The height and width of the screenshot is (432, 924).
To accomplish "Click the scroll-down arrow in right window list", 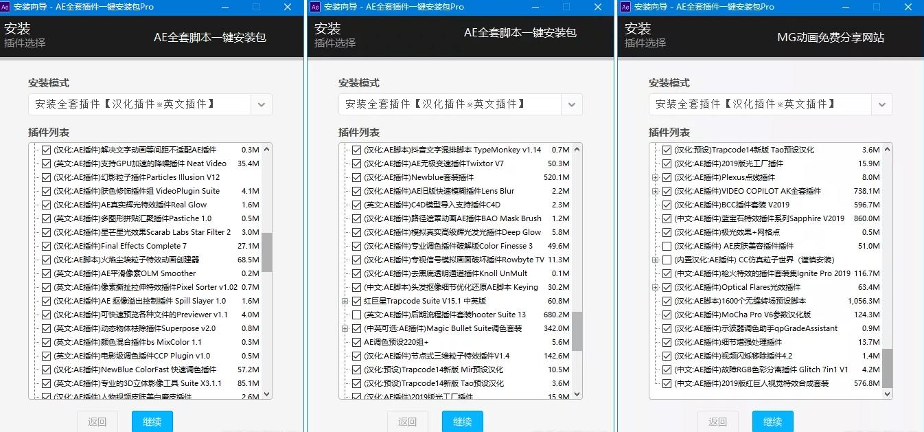I will 887,394.
